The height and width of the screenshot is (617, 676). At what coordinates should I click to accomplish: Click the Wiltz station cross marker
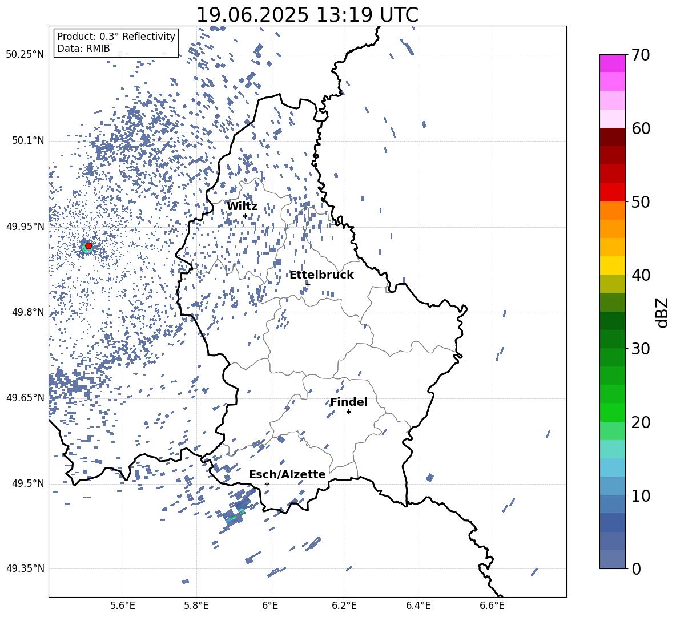245,216
